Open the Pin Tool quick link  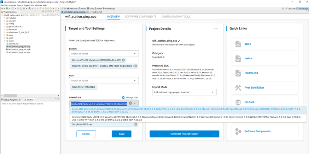coord(249,102)
